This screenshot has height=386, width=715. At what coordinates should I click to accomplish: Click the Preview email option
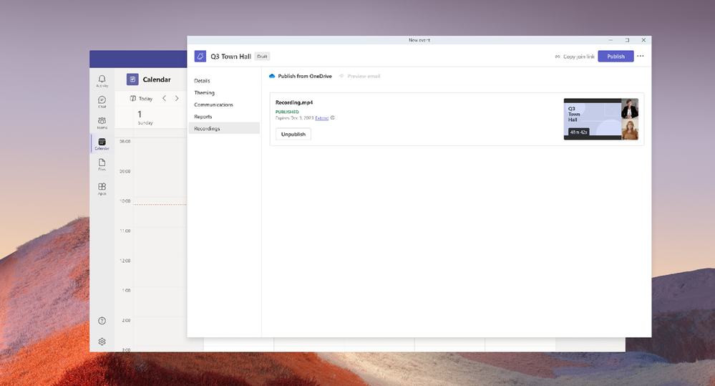[360, 76]
